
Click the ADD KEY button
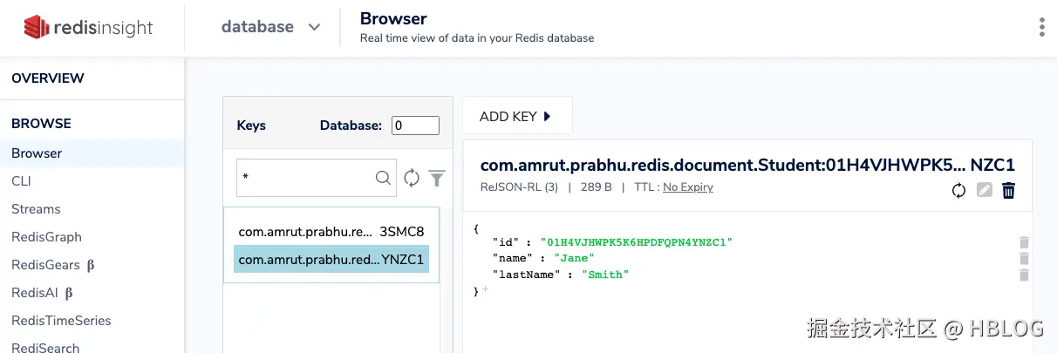click(x=516, y=116)
